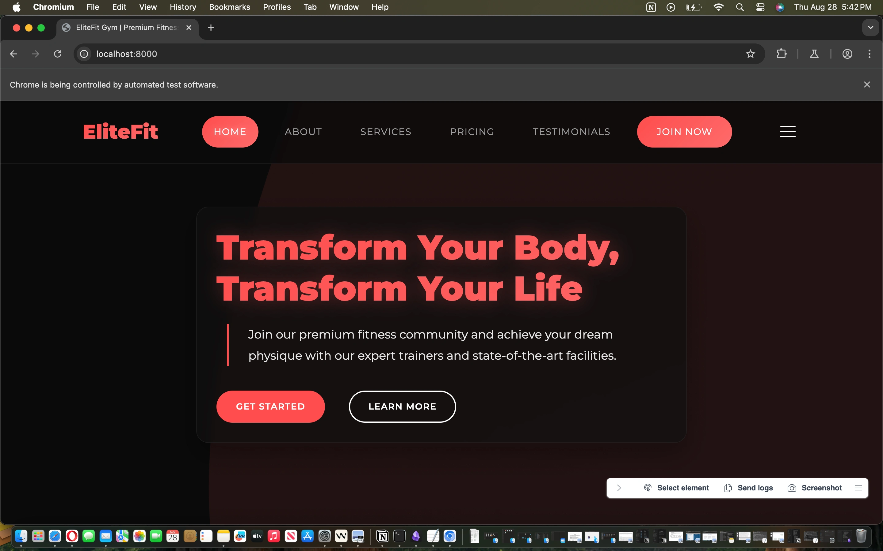Click the site information icon
Viewport: 883px width, 551px height.
click(84, 54)
